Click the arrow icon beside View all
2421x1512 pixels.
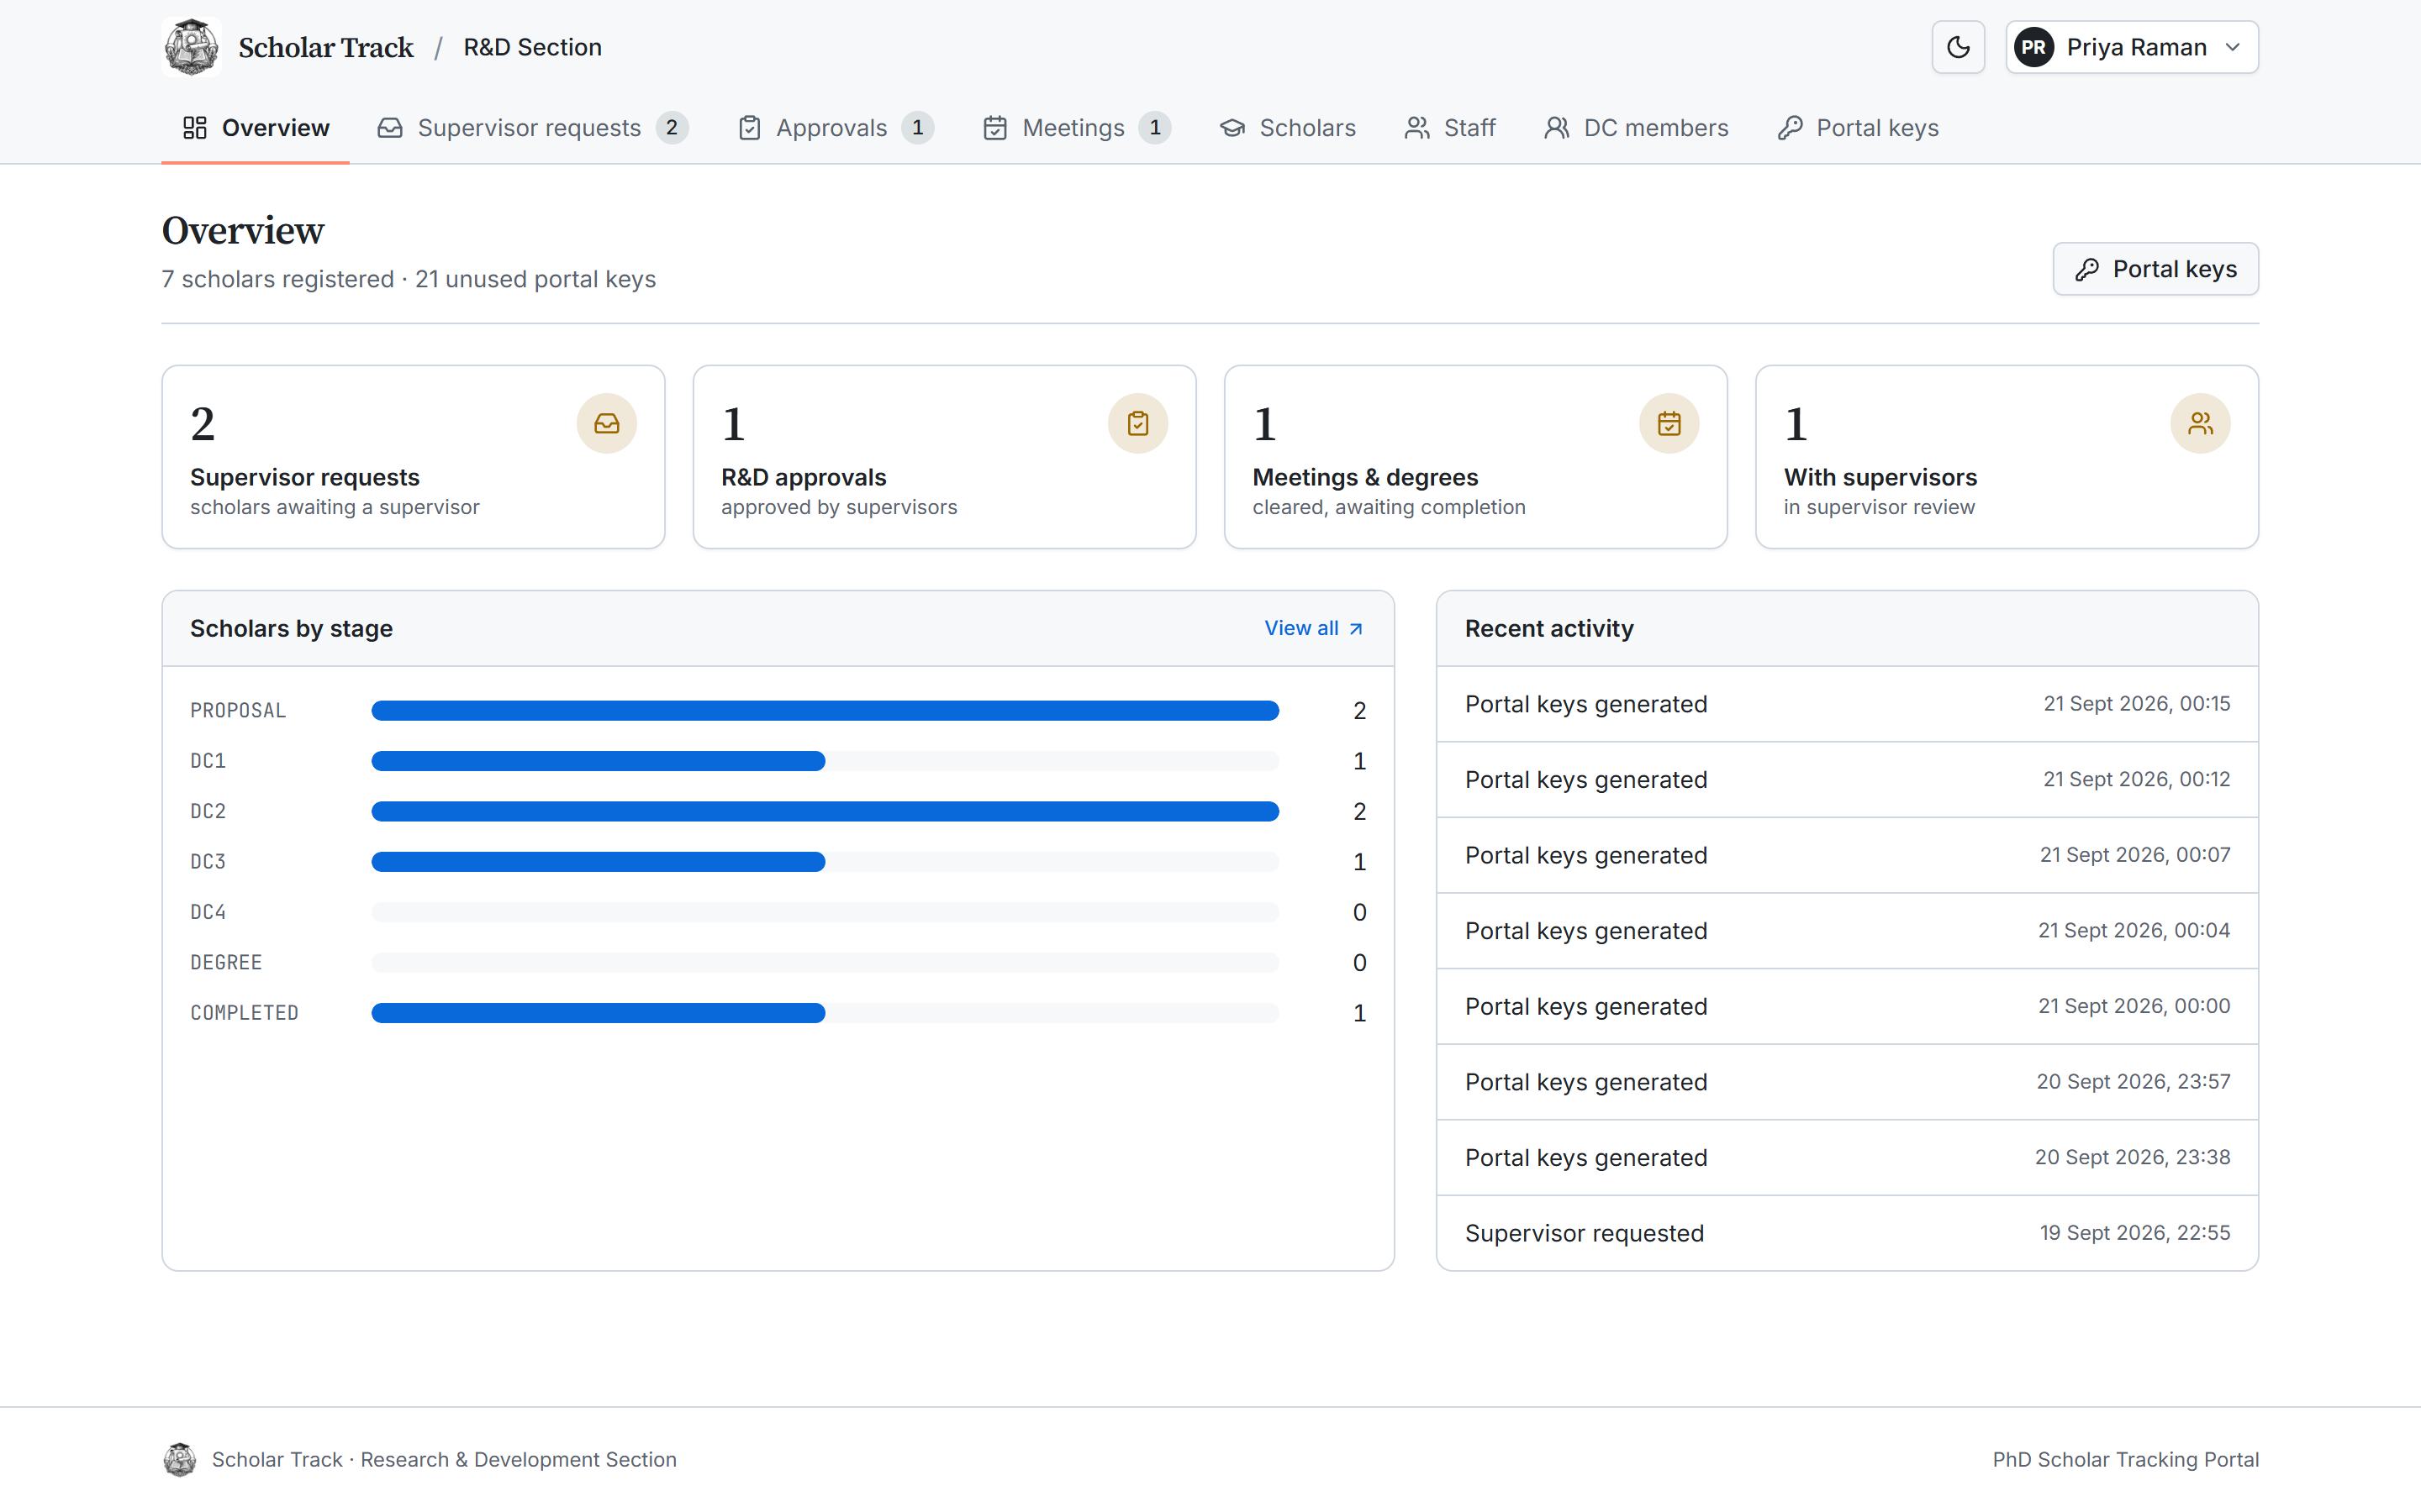(x=1356, y=629)
